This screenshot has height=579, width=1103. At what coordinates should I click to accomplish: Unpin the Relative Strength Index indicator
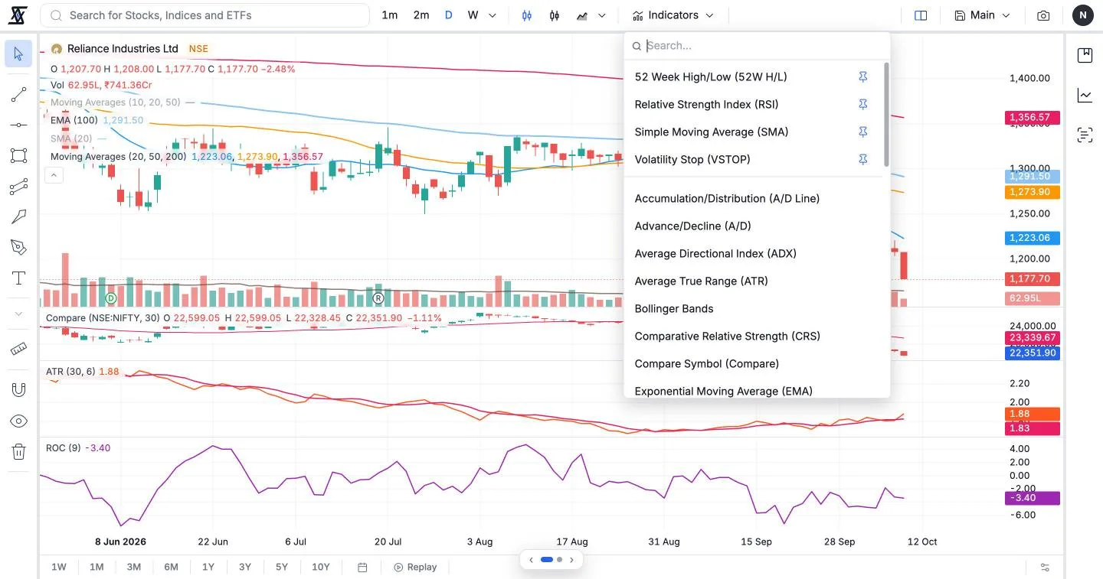click(x=862, y=104)
